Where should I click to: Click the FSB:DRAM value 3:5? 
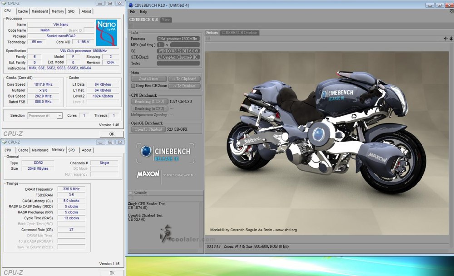click(x=71, y=195)
